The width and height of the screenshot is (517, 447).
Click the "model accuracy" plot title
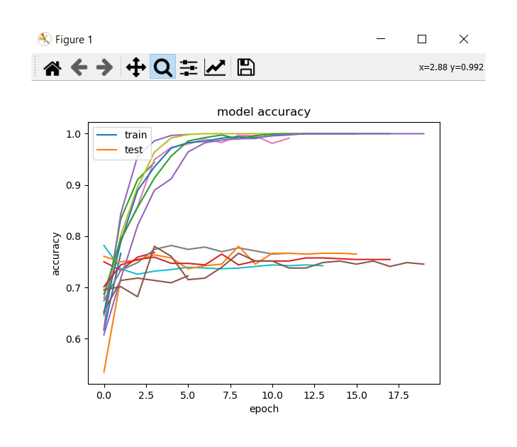pos(263,112)
